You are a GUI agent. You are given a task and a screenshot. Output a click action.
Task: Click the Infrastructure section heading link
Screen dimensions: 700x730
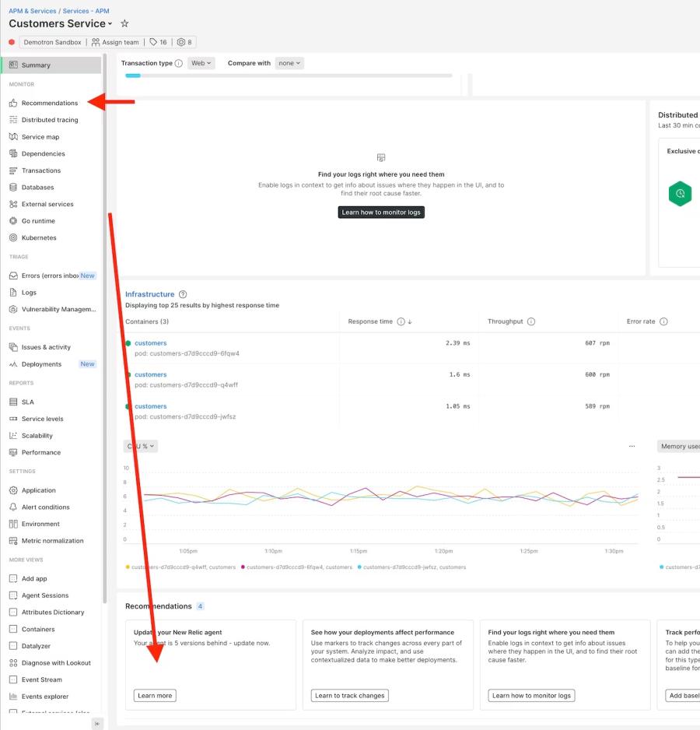[150, 294]
